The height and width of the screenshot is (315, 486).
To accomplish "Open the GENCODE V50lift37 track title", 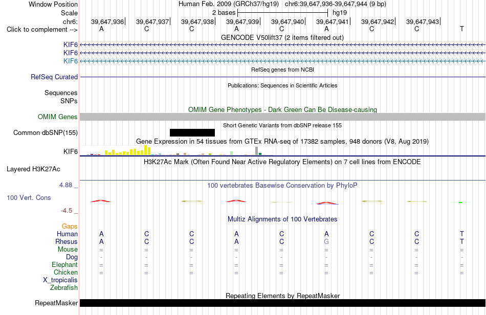I will [x=282, y=37].
